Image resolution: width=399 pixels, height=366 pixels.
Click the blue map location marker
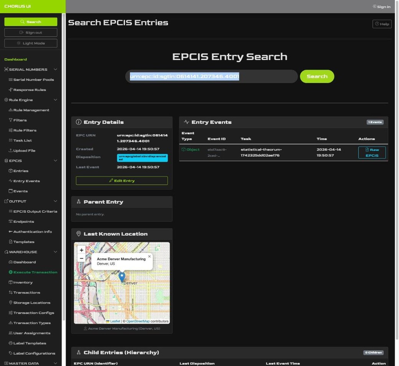122,277
